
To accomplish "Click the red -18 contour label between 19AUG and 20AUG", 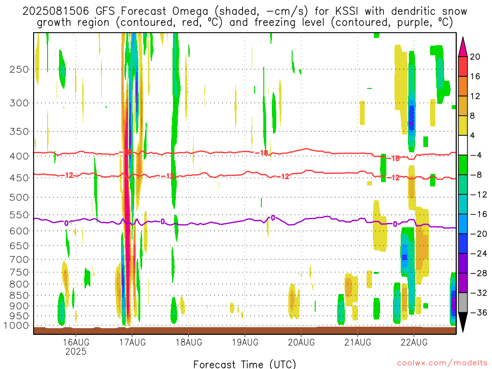I will [262, 153].
